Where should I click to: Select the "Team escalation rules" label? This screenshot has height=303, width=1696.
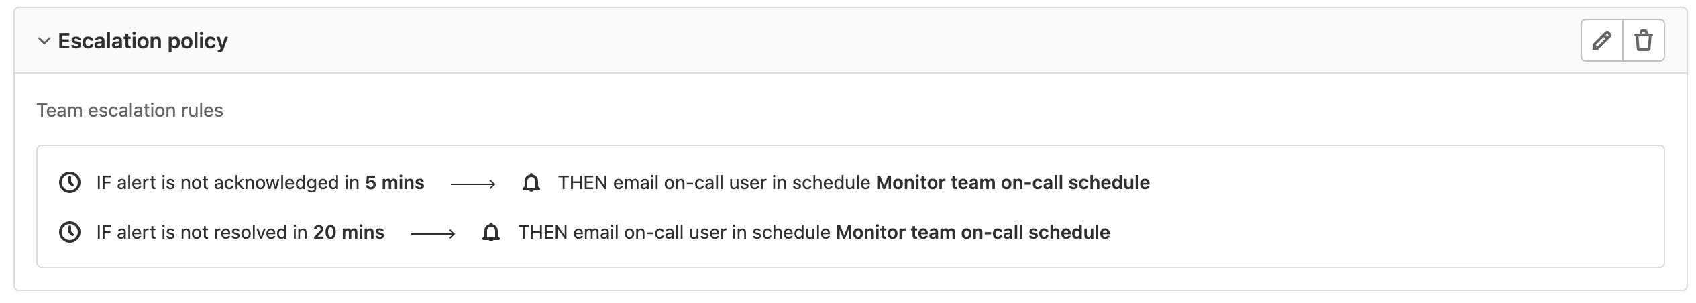tap(129, 110)
